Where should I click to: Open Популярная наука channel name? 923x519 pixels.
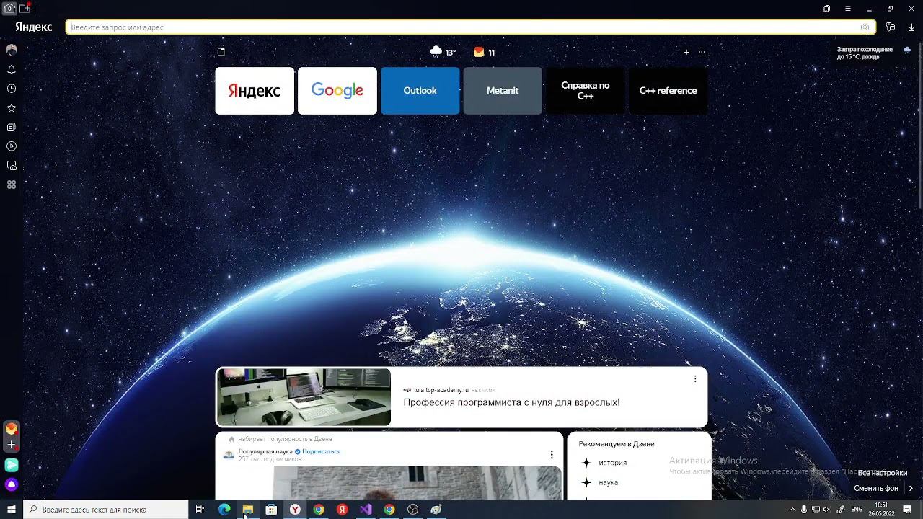pyautogui.click(x=265, y=451)
